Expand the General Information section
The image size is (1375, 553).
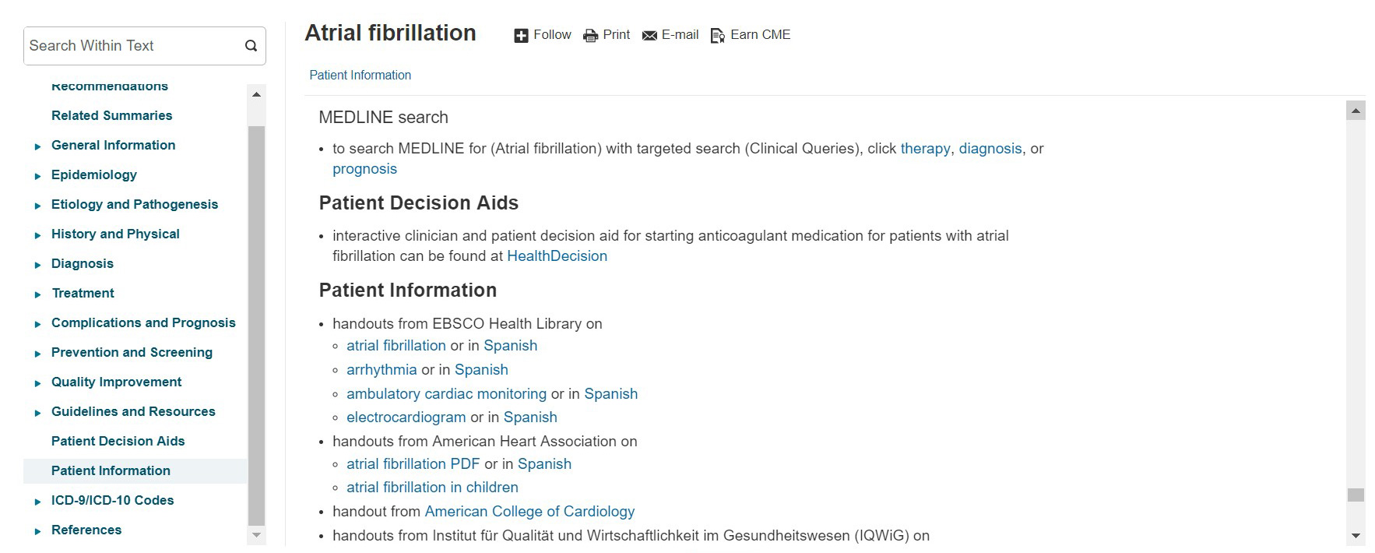point(37,146)
